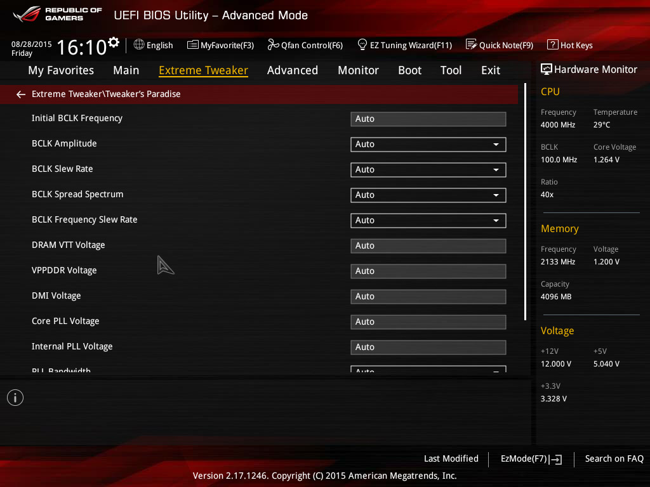Click the Memory frequency 2133 MHz
The width and height of the screenshot is (650, 487).
tap(558, 262)
